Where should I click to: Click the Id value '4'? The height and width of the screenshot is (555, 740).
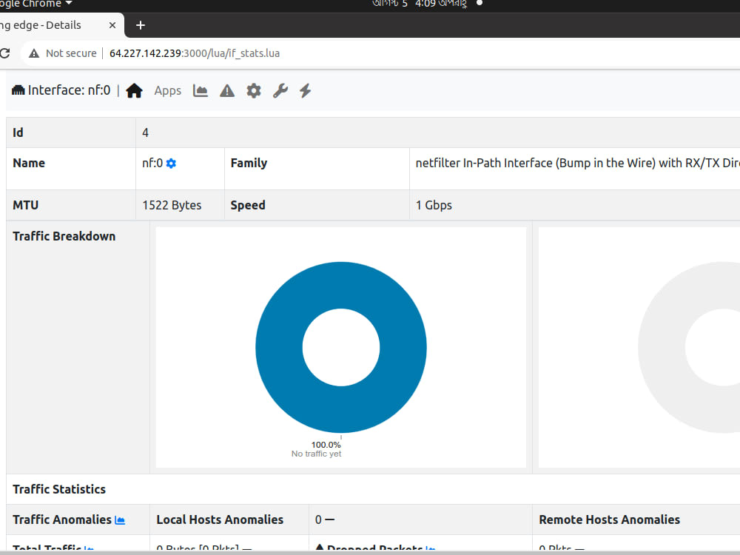145,132
